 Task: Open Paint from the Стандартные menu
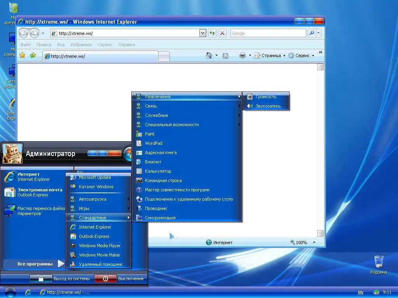tap(187, 134)
